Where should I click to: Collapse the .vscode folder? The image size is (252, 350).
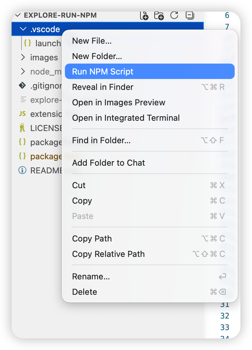(23, 29)
